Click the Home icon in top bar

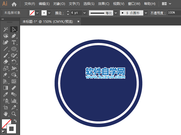click(x=14, y=4)
